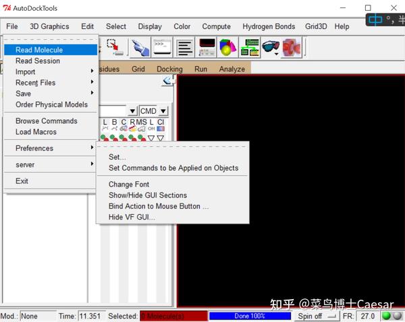405x322 pixels.
Task: Open the Hydrogen Bonds menu
Action: (269, 26)
